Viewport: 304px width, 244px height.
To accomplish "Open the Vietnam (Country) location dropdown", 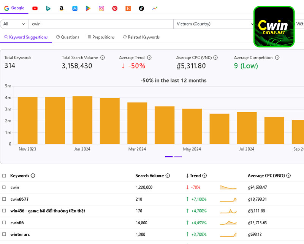I will [214, 24].
